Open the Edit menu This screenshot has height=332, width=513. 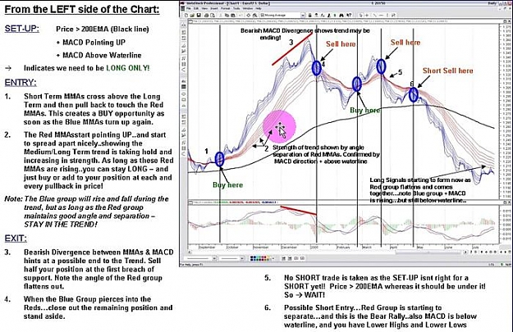pyautogui.click(x=195, y=8)
